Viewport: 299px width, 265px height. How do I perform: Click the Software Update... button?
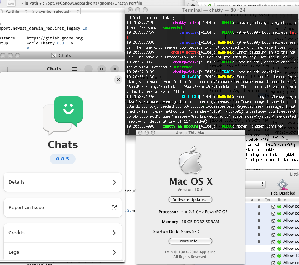190,199
